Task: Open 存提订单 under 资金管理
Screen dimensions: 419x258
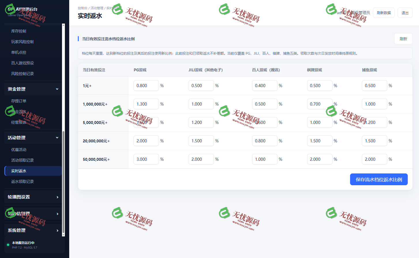Action: [x=33, y=101]
